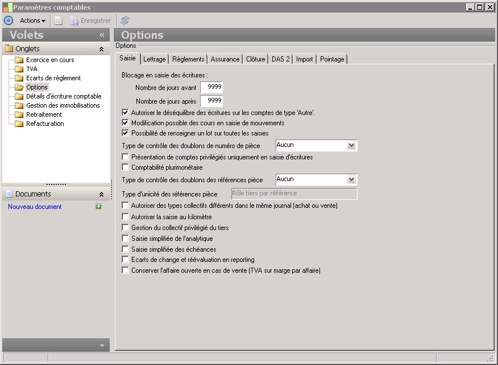Open the Actions dropdown menu

click(32, 20)
